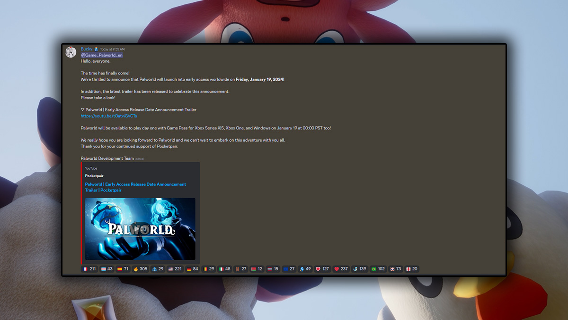The height and width of the screenshot is (320, 568).
Task: Open Bucky's username profile
Action: click(x=87, y=49)
